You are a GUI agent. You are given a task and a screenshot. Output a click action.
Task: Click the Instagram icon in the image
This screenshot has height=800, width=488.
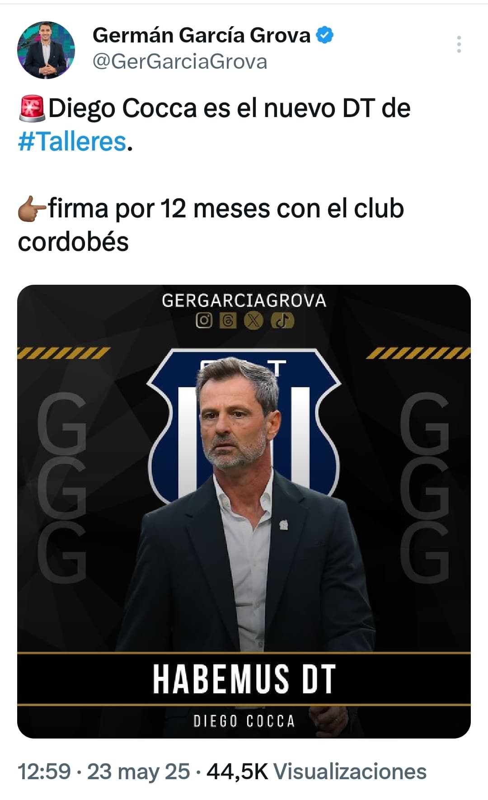coord(204,320)
